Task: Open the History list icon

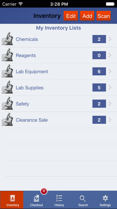Action: [x=59, y=198]
